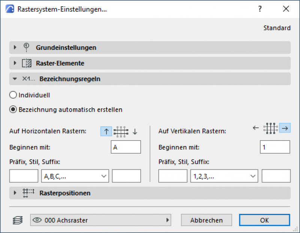Select right direction arrow for vertical grids

(x=285, y=128)
